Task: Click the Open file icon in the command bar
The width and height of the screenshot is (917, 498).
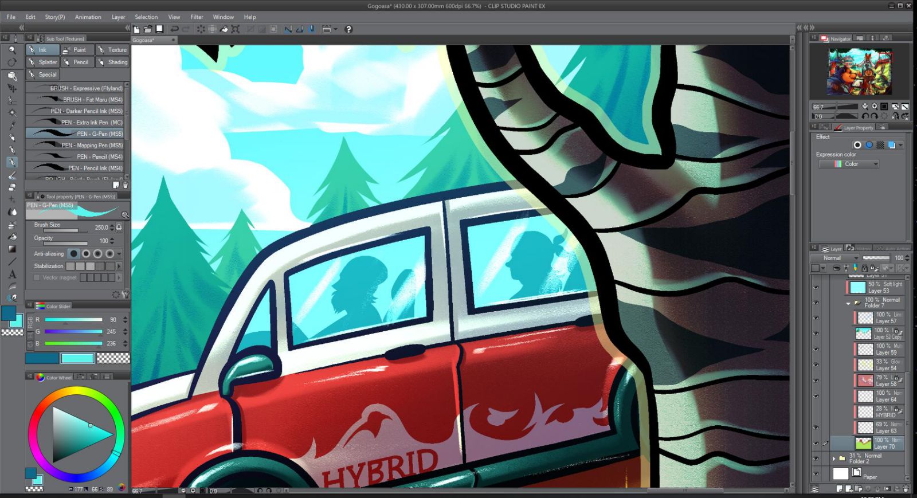Action: [x=148, y=29]
